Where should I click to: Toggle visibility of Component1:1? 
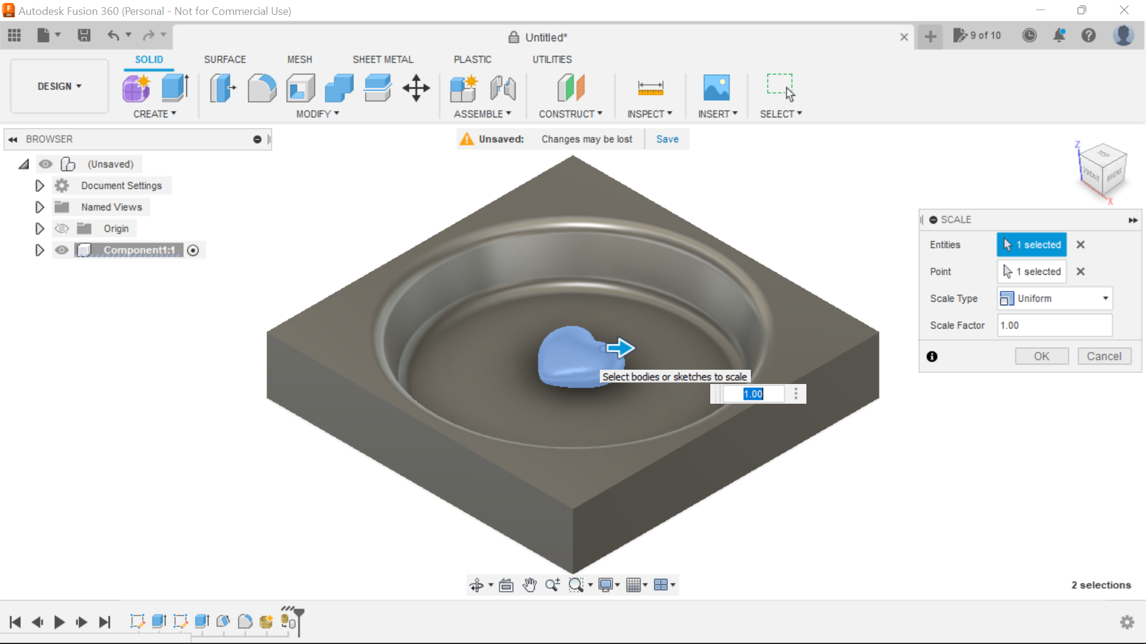coord(61,250)
